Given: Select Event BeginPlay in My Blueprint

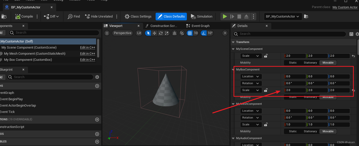Looking at the screenshot, I should (11, 99).
